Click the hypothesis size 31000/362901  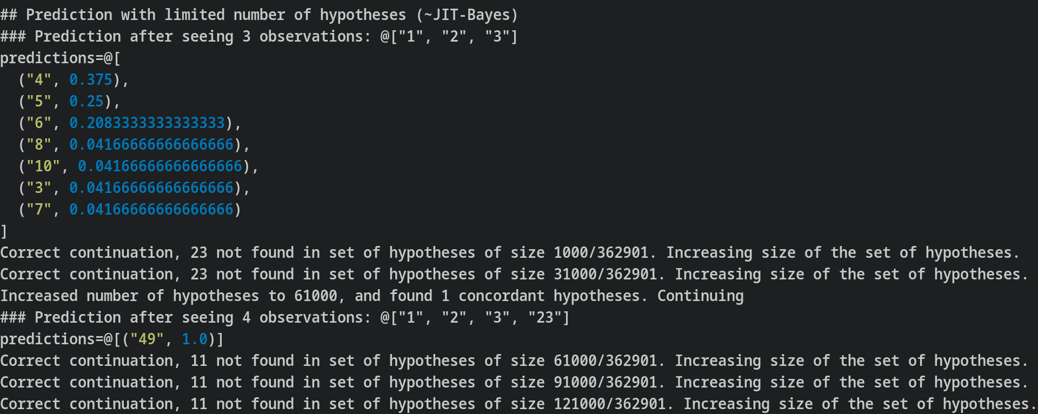point(605,274)
